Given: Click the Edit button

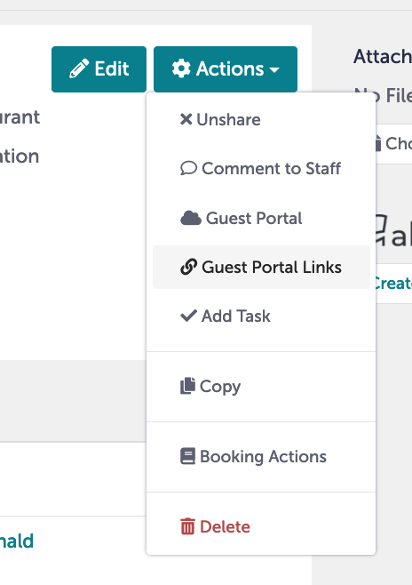Looking at the screenshot, I should [x=99, y=69].
